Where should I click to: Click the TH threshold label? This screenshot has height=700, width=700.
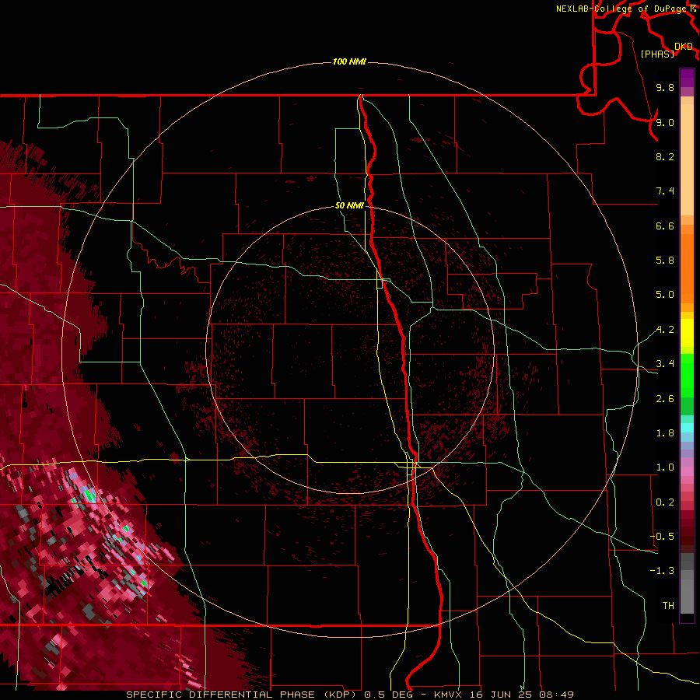point(668,606)
